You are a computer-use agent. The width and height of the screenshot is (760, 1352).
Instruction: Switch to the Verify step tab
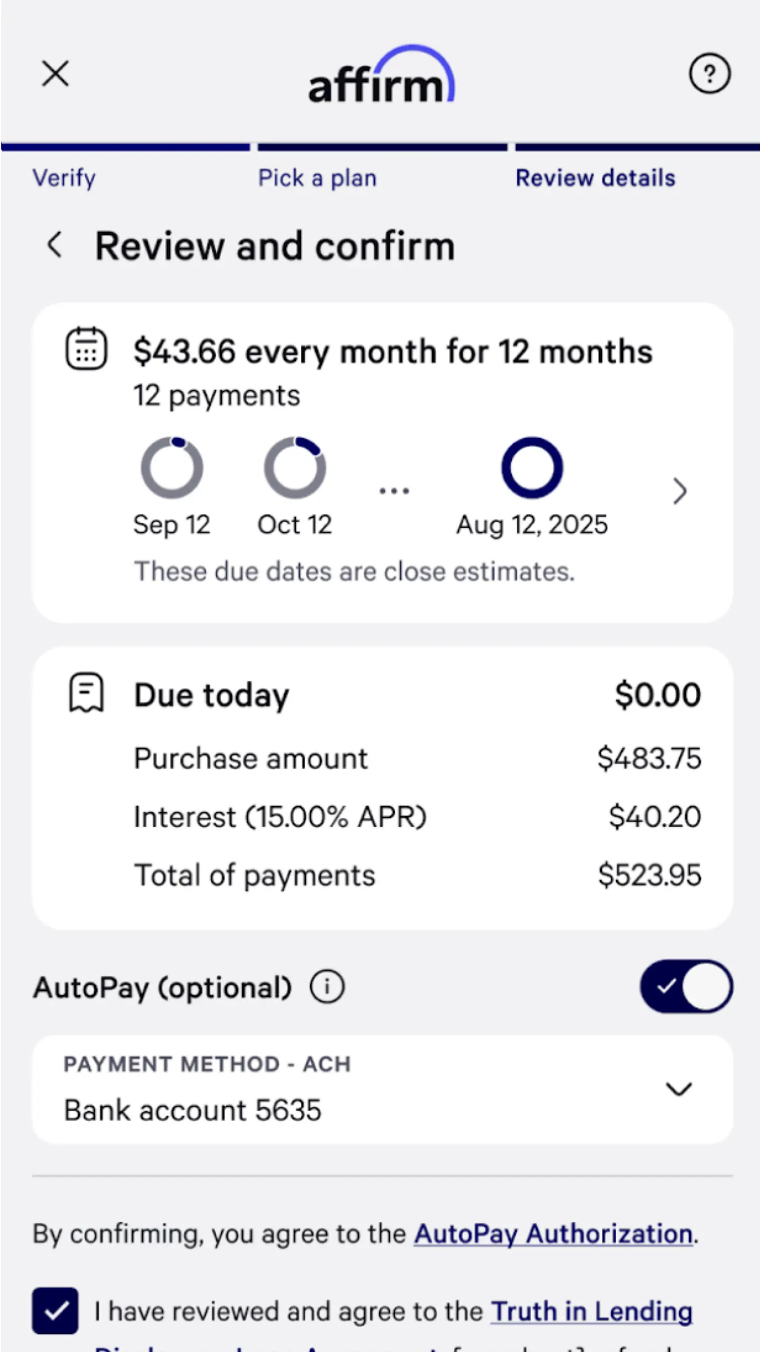click(64, 178)
